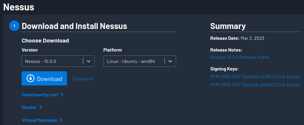Click the chevron icon next to Docker
Image resolution: width=304 pixels, height=125 pixels.
(41, 107)
